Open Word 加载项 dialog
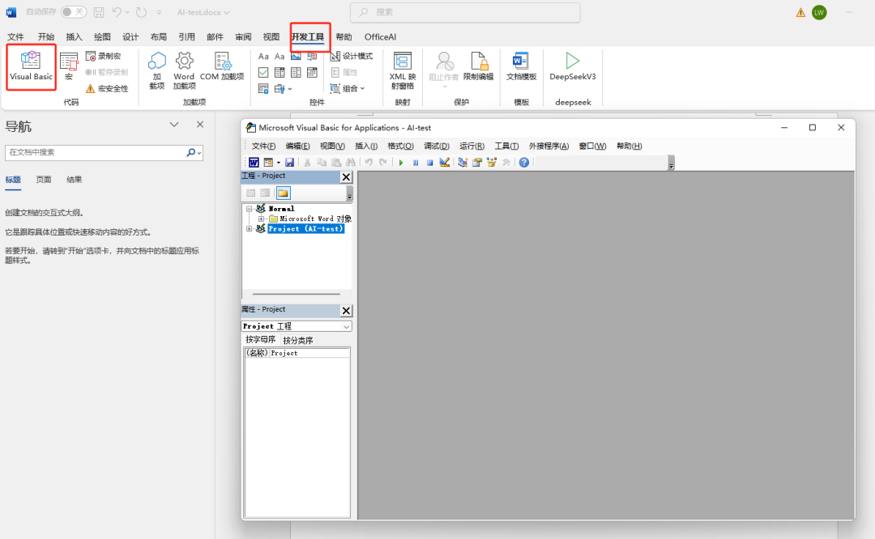This screenshot has height=539, width=875. [184, 70]
